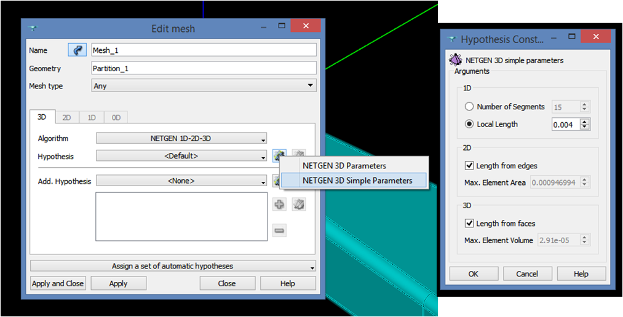This screenshot has width=623, height=317.
Task: Minimize the Hypothesis Construction window
Action: [554, 37]
